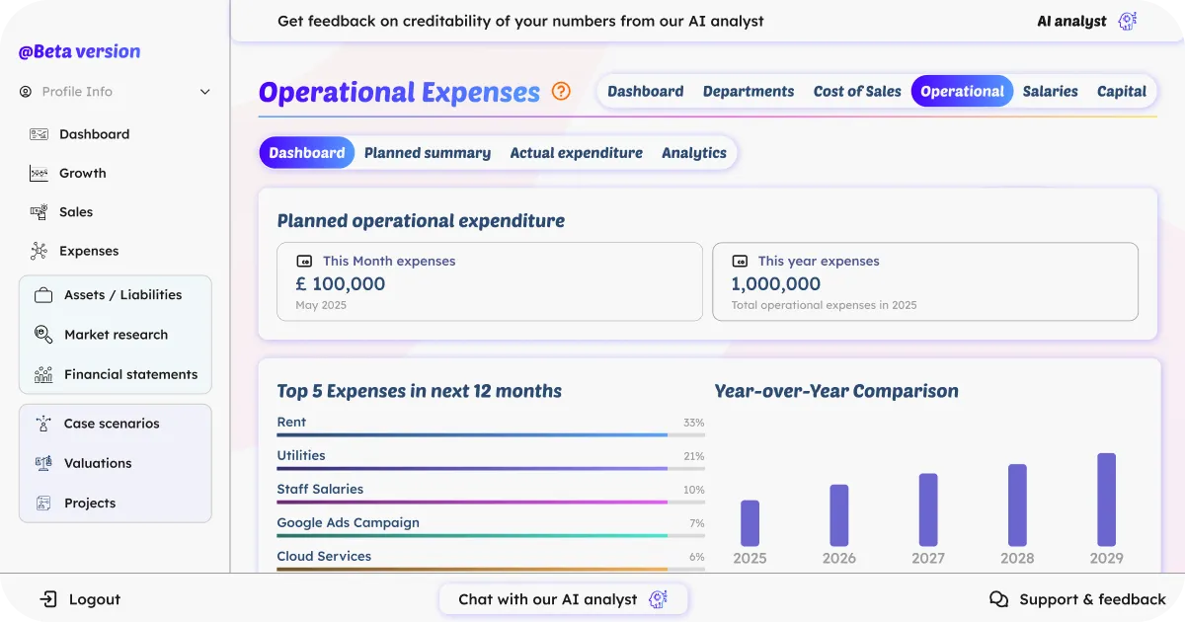Click the 2027 bar in the chart
1185x622 pixels.
pyautogui.click(x=928, y=509)
